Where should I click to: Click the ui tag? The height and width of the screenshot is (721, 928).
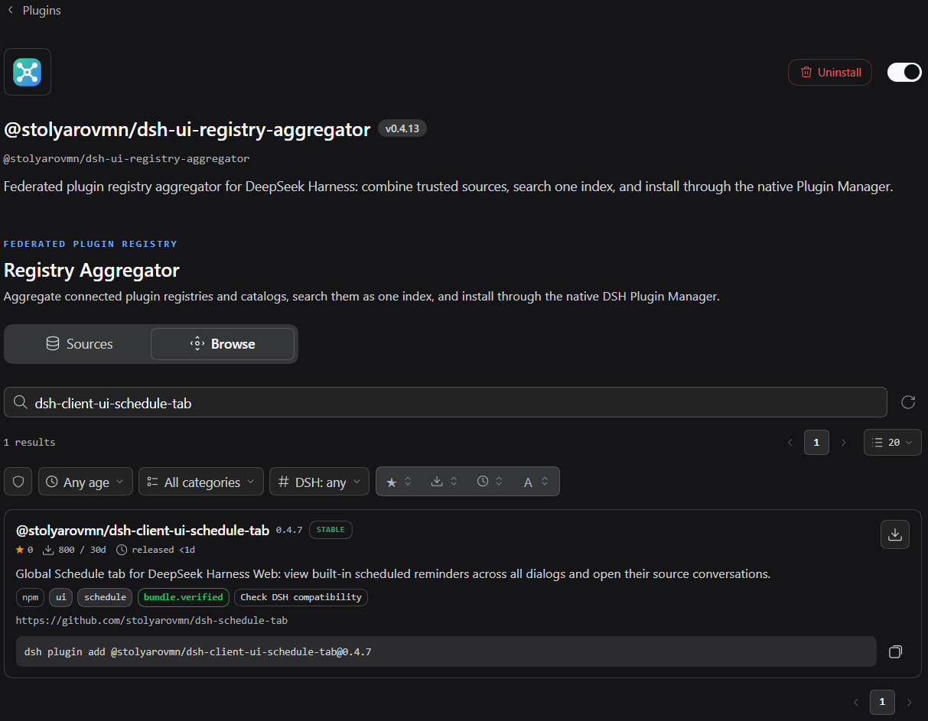click(x=61, y=597)
